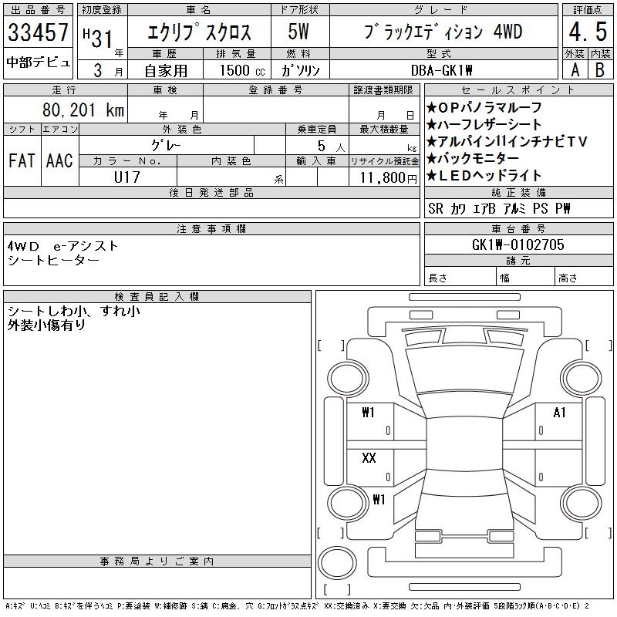The height and width of the screenshot is (617, 617).
Task: Click the star beside バックモニター
Action: (x=432, y=158)
